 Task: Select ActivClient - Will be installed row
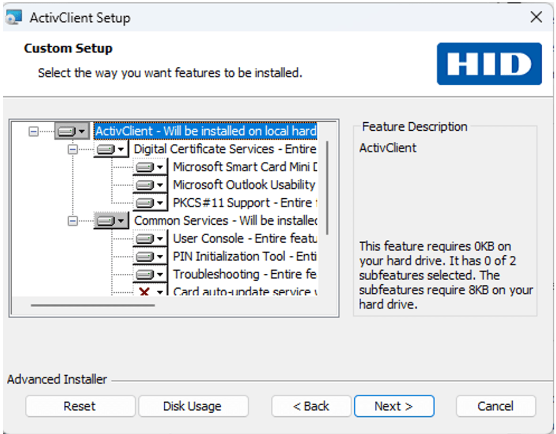tap(206, 131)
